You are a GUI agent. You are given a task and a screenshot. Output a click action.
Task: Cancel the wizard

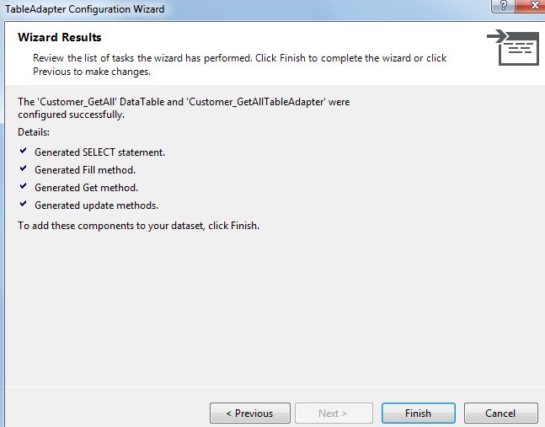500,414
